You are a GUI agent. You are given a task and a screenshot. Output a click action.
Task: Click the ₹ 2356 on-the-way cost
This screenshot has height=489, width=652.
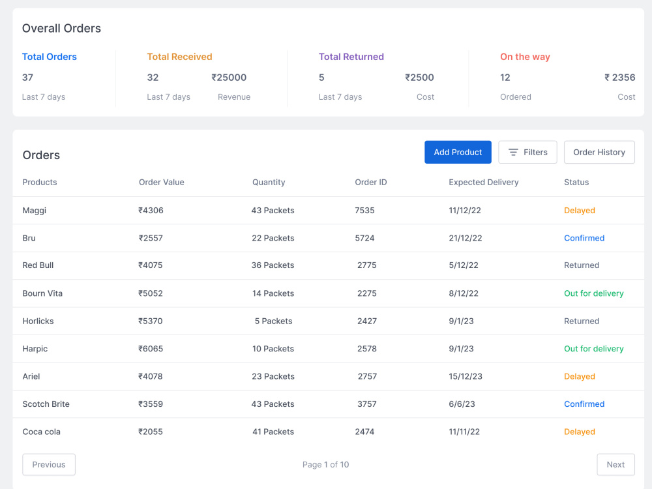point(619,78)
